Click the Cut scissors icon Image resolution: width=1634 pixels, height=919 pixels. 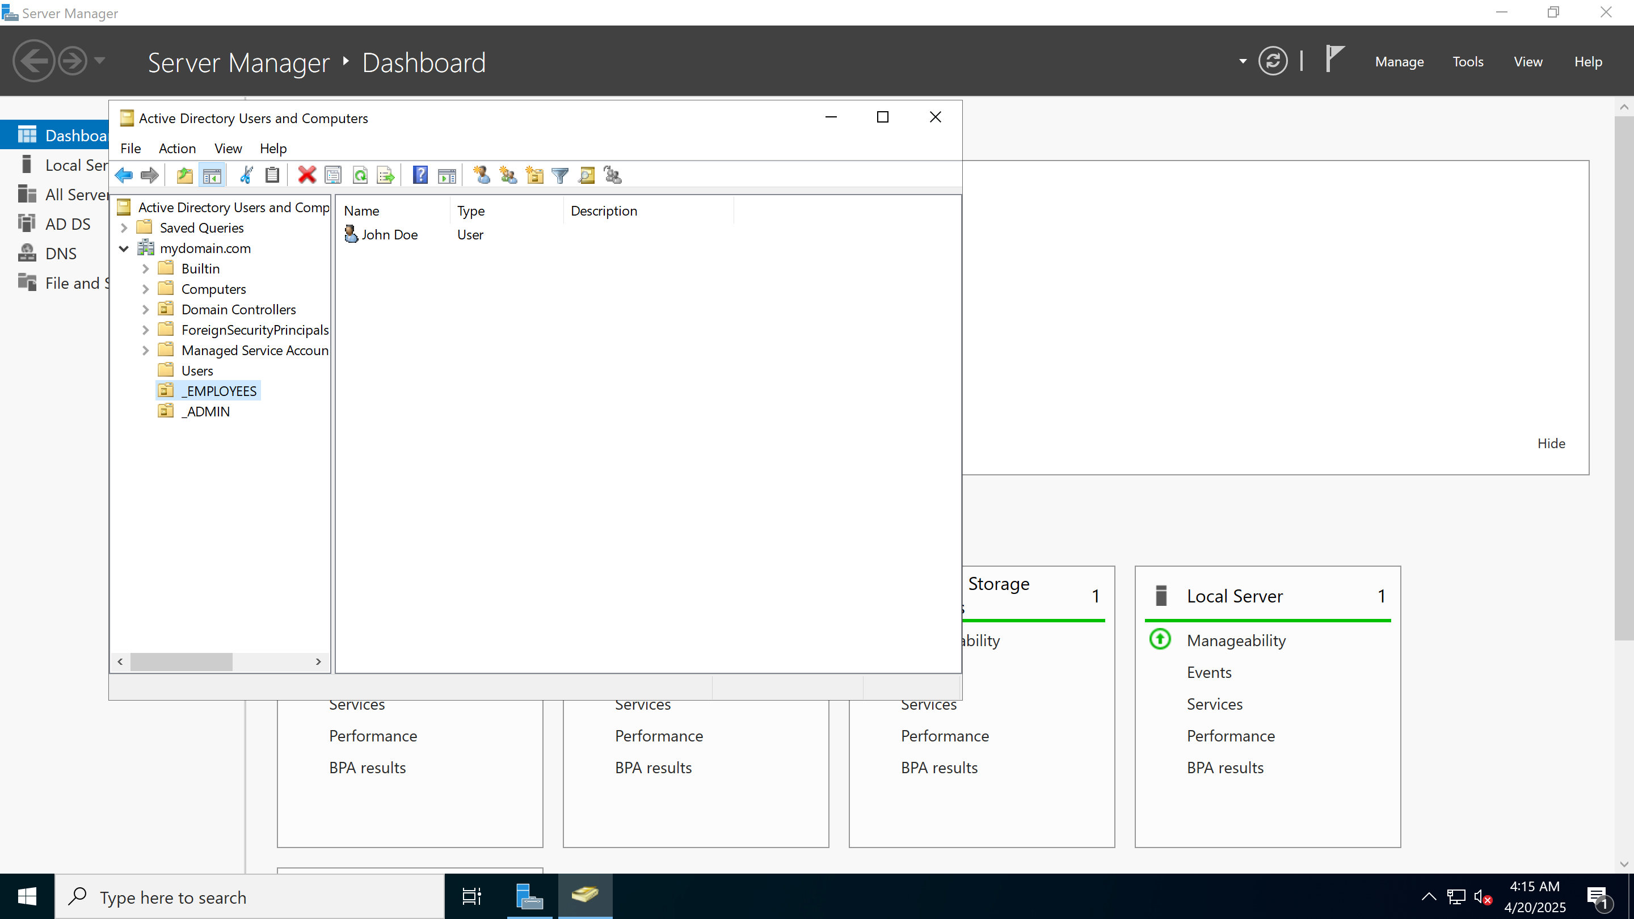tap(246, 175)
